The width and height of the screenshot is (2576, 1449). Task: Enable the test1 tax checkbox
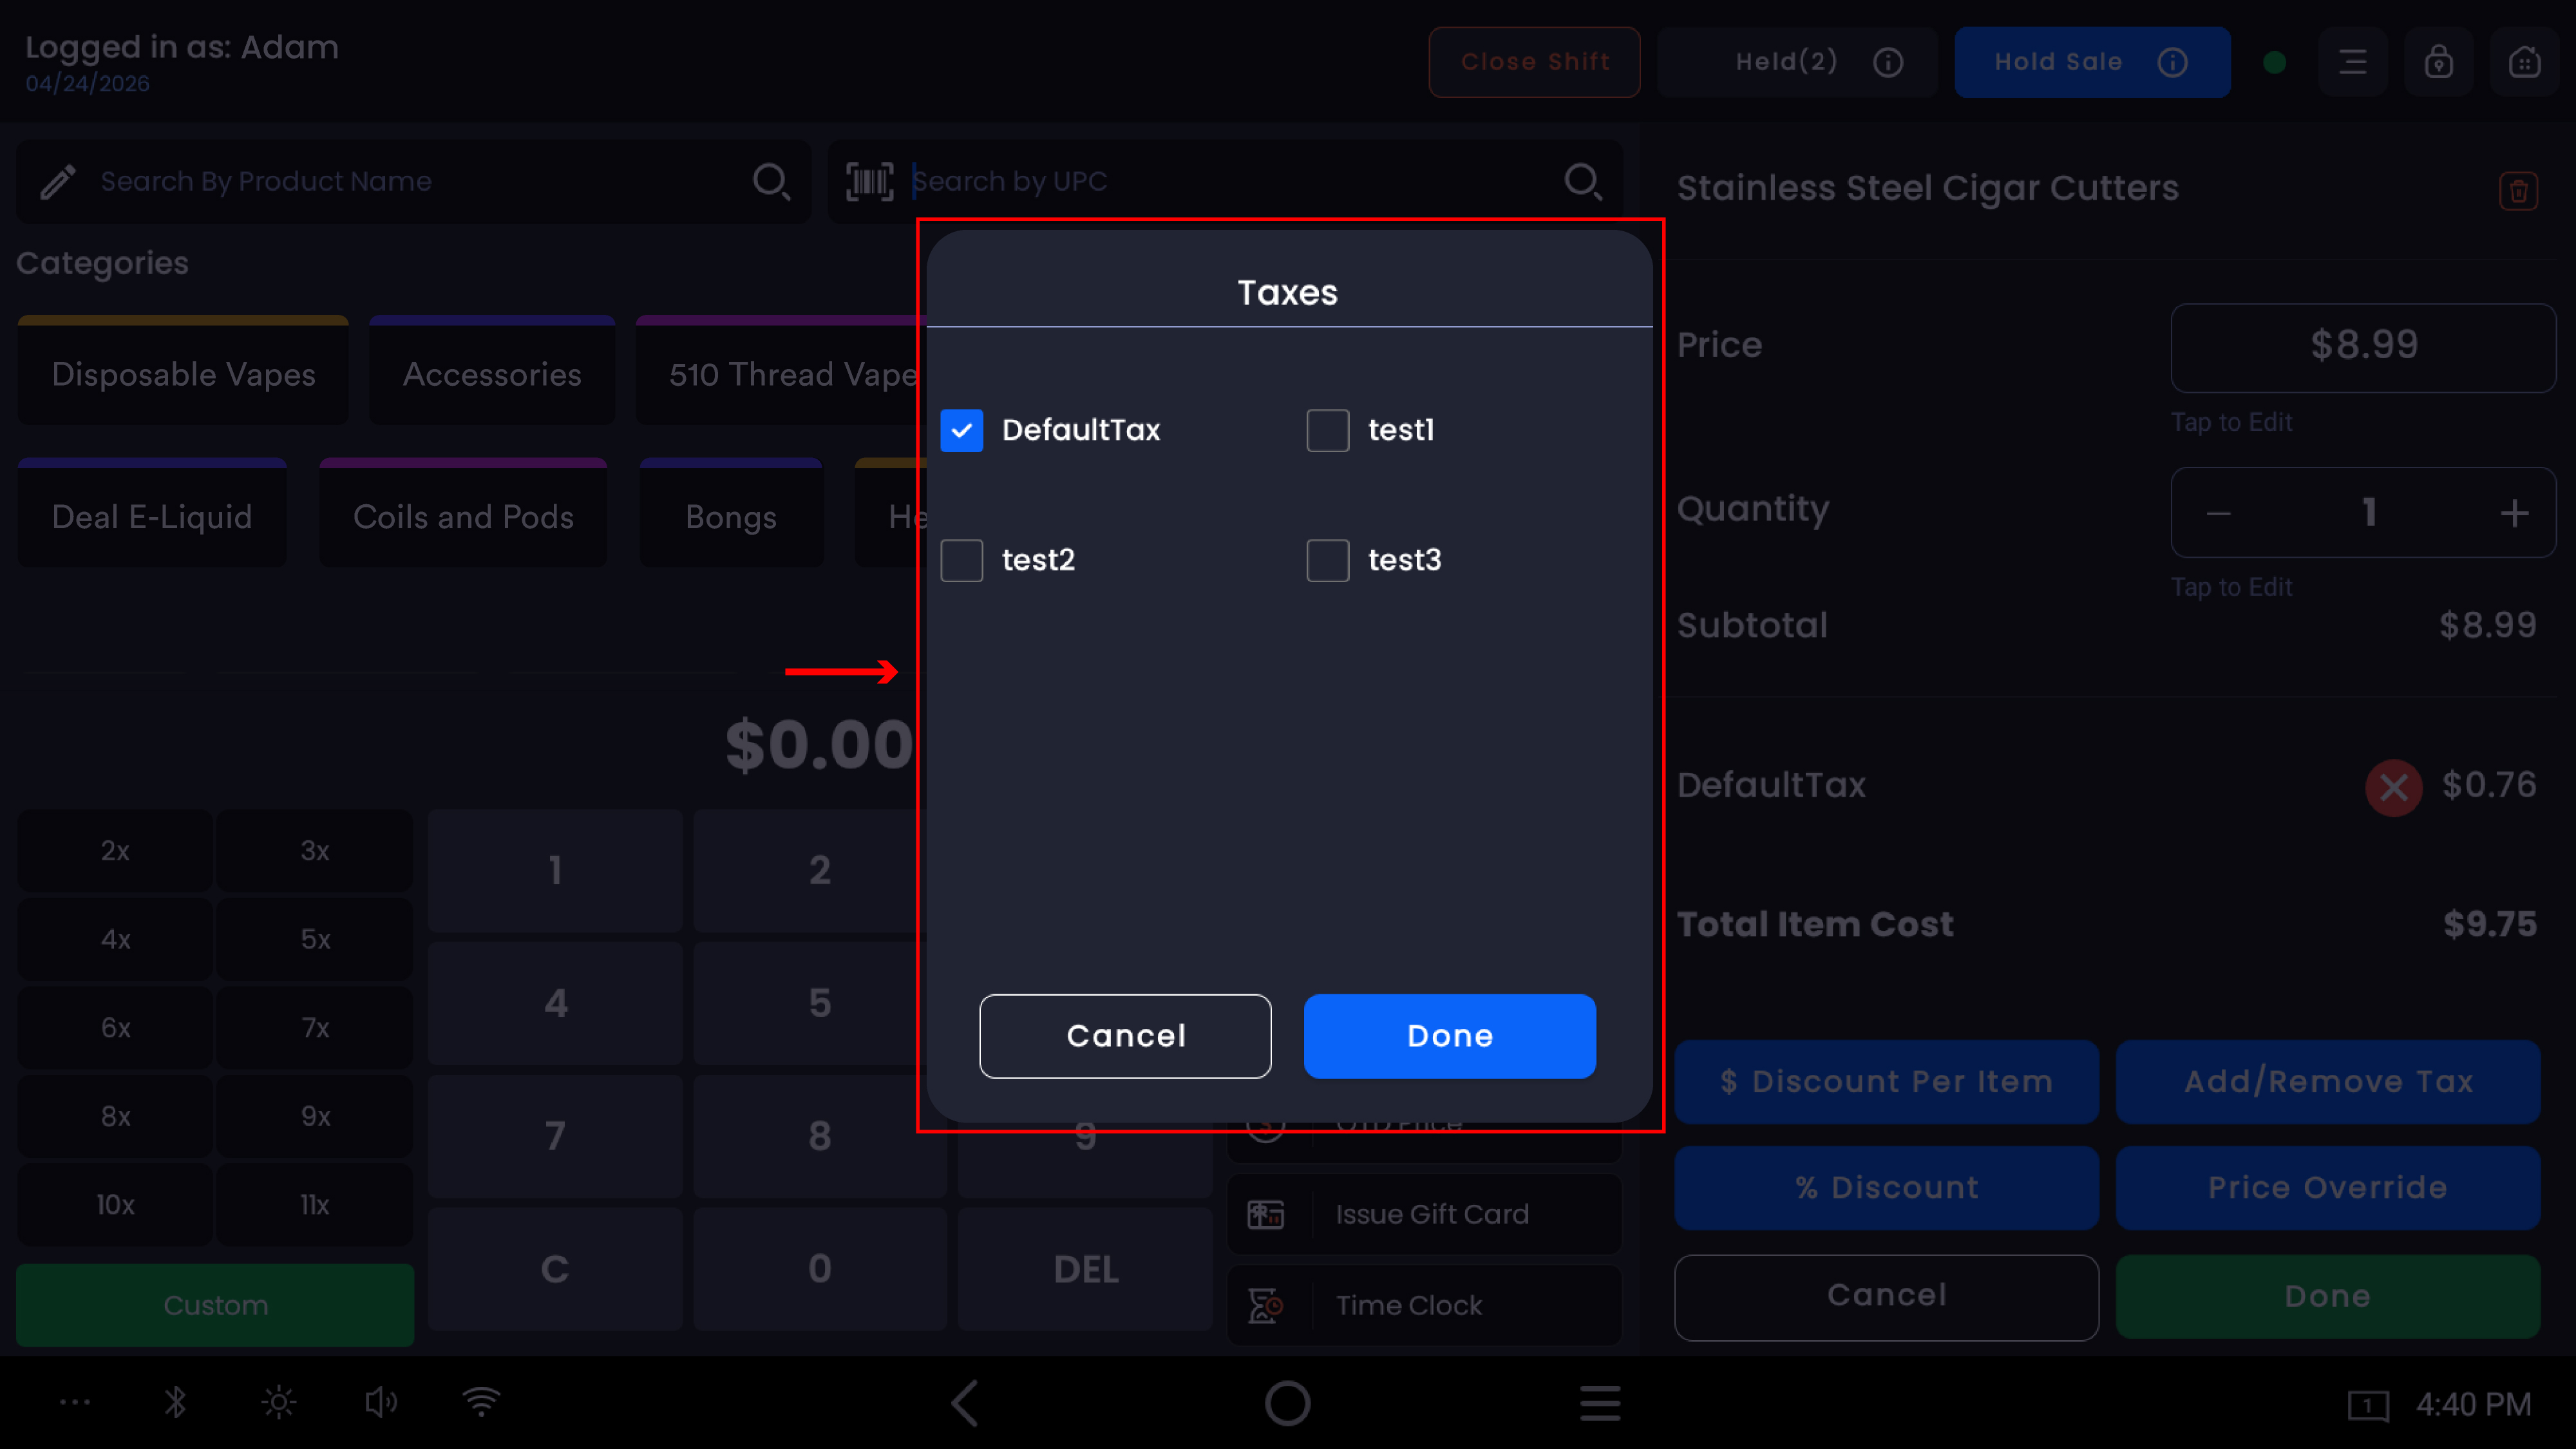click(x=1327, y=430)
